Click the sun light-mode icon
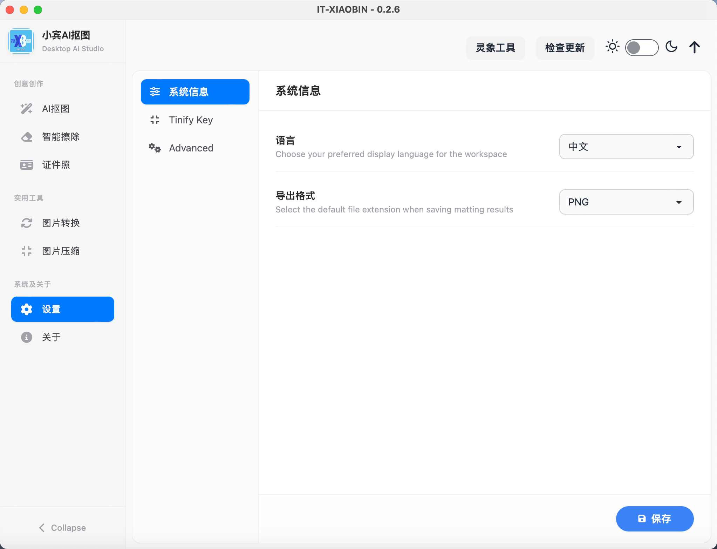This screenshot has height=549, width=717. [612, 47]
